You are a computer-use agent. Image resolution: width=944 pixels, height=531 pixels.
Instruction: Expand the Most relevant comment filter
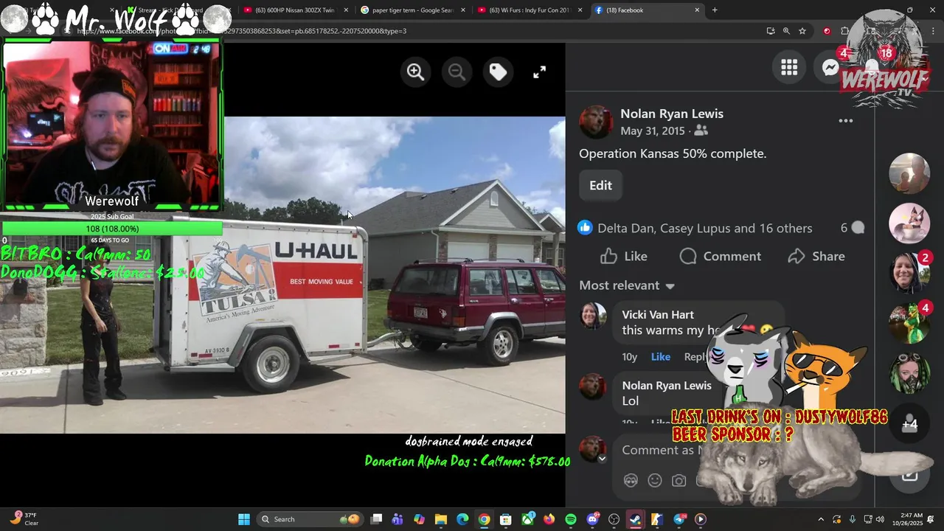[x=627, y=285]
